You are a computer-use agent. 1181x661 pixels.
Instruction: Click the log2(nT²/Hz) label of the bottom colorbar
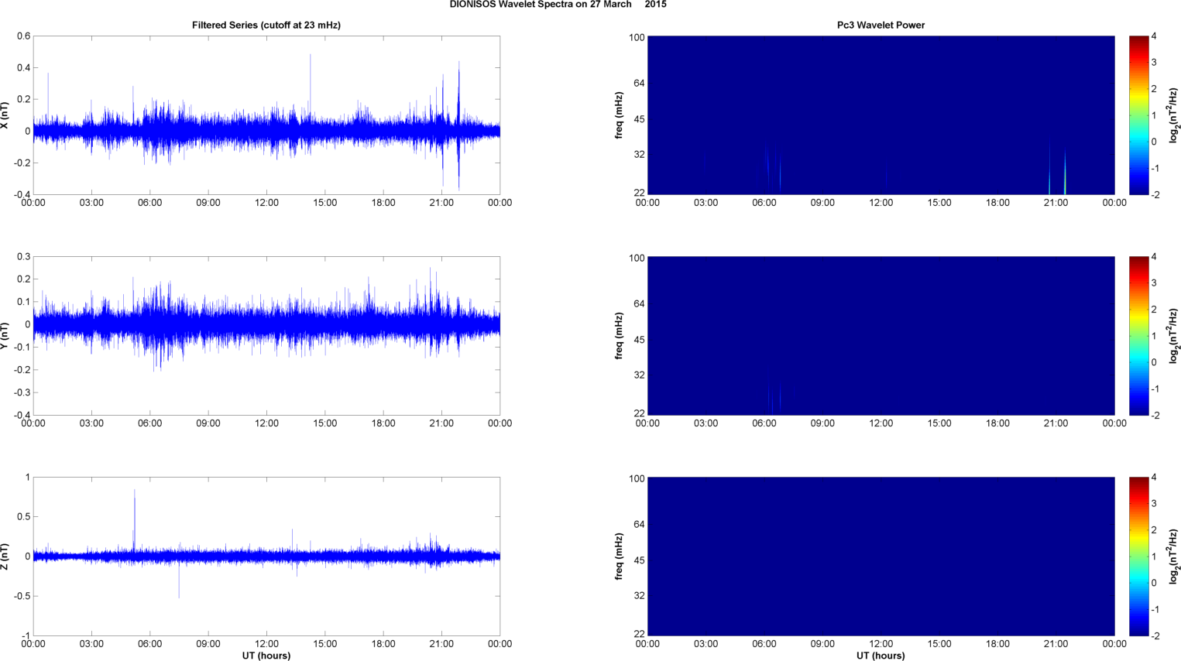tap(1174, 557)
